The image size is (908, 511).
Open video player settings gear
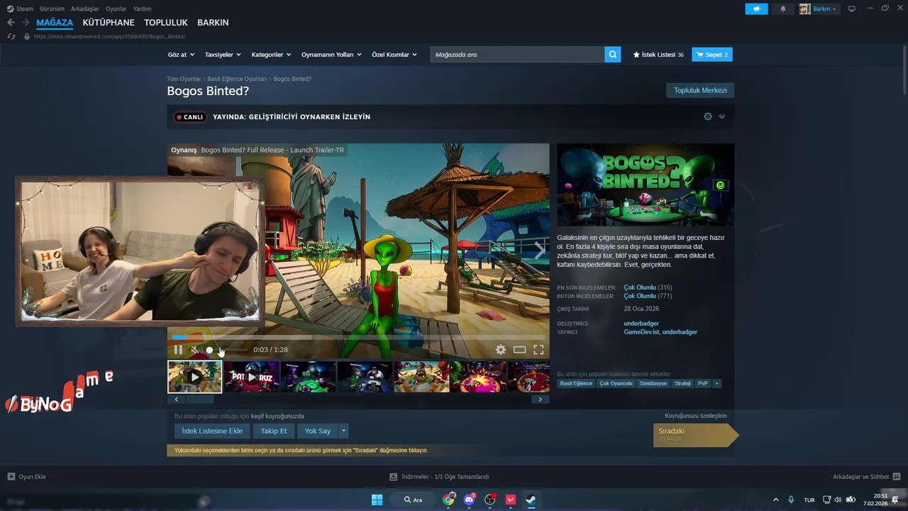pos(501,350)
